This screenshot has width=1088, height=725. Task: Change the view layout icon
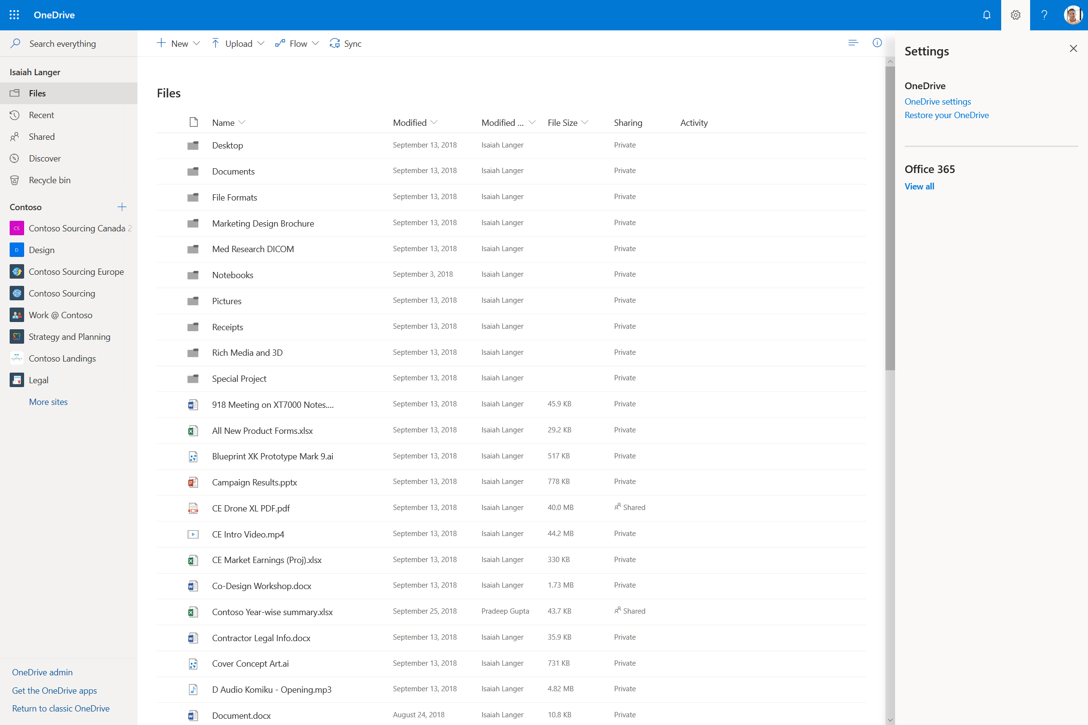point(853,43)
